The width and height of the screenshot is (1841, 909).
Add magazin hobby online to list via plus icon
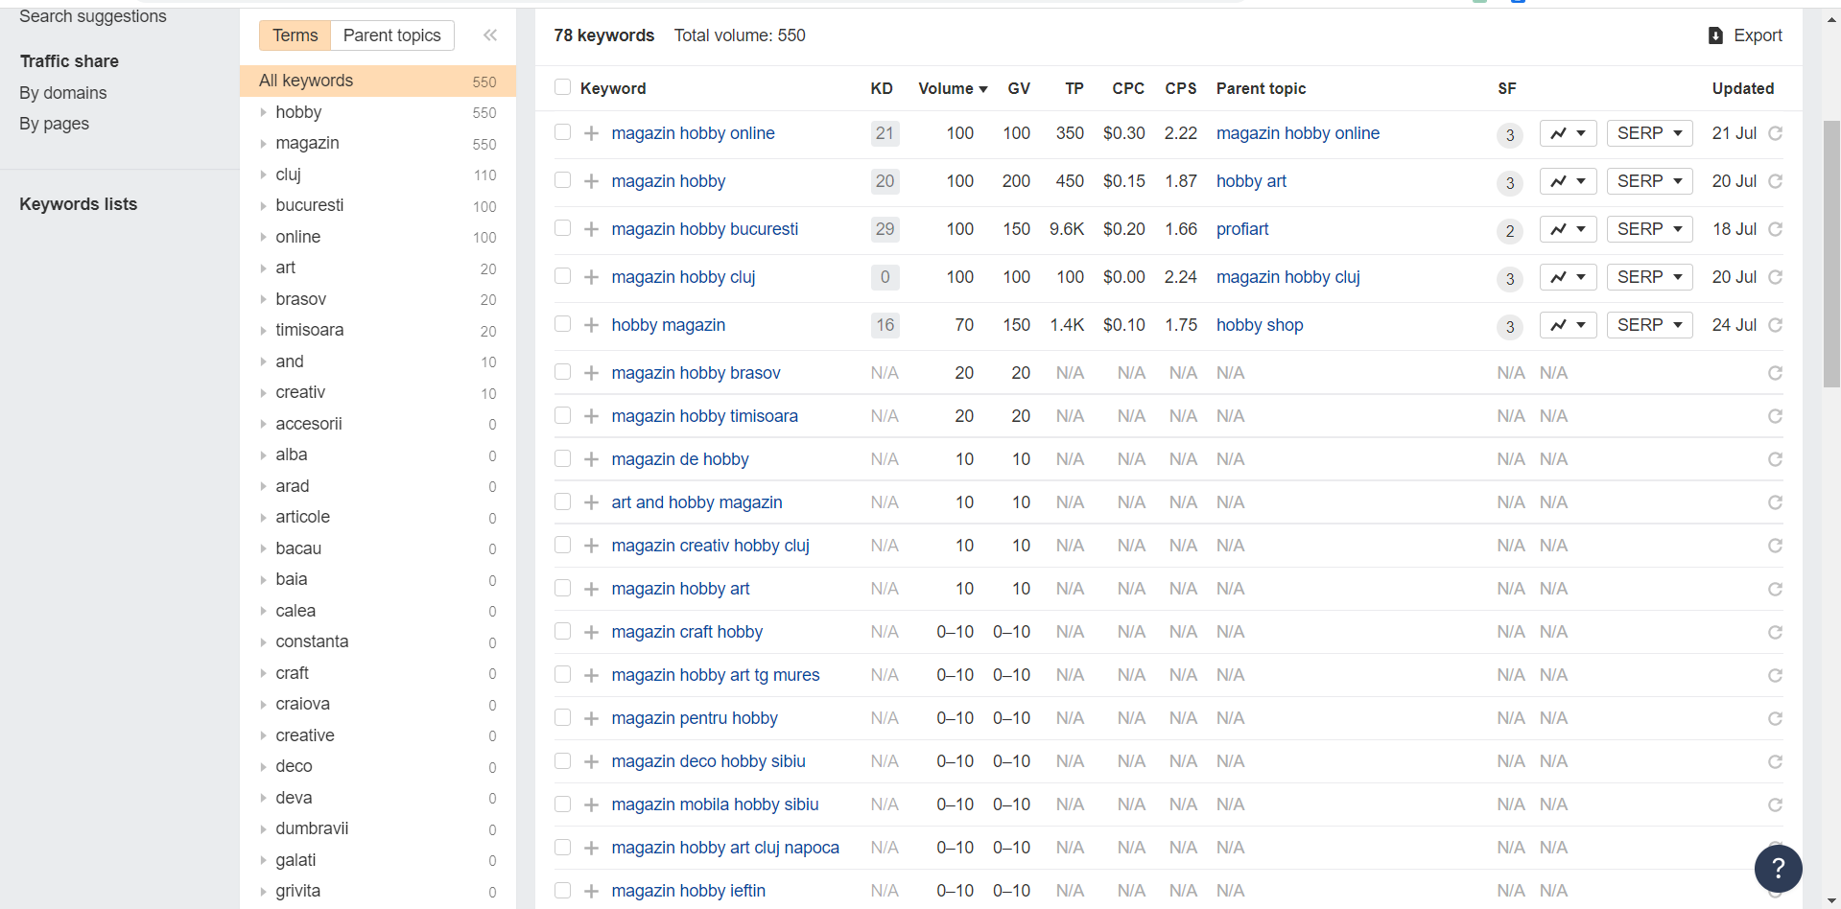(x=592, y=133)
